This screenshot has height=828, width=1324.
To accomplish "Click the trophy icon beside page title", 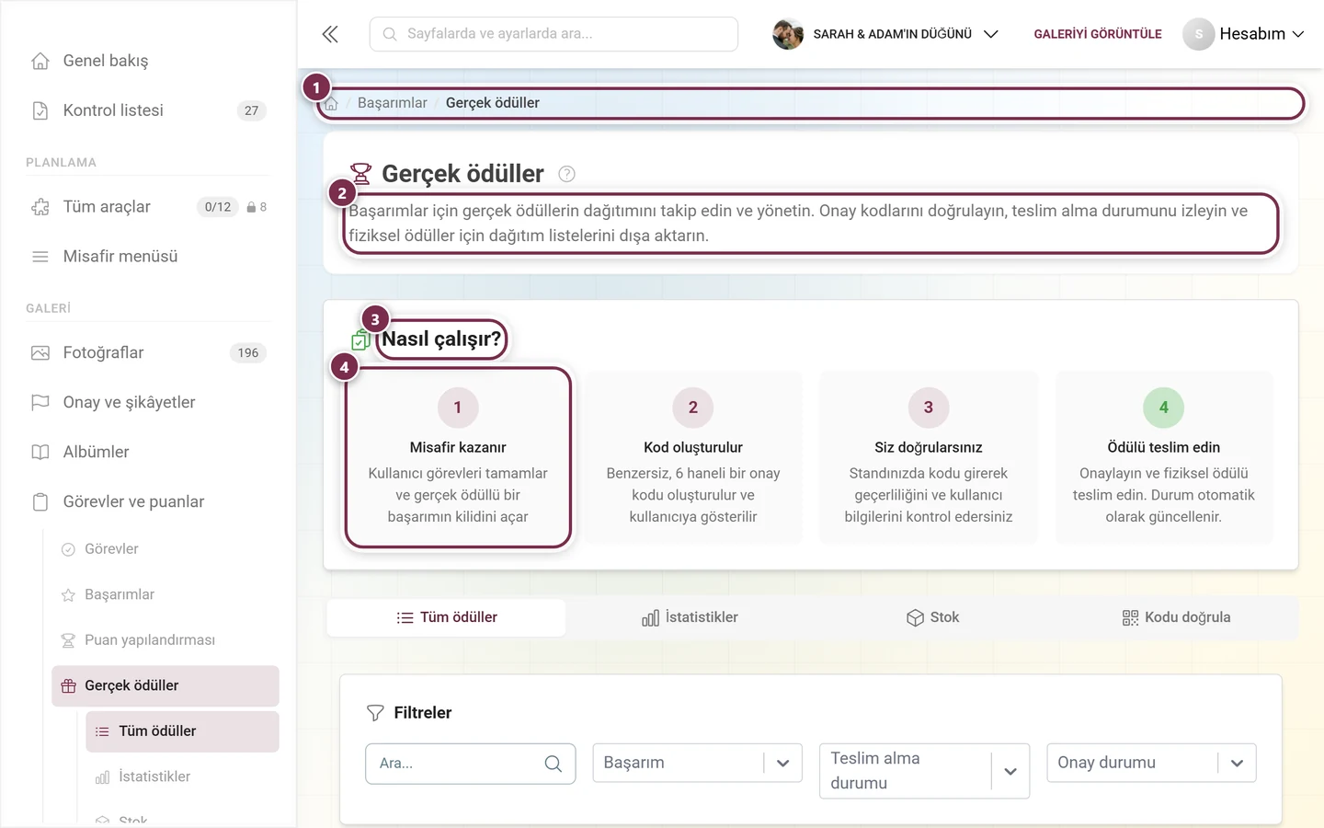I will click(x=360, y=174).
